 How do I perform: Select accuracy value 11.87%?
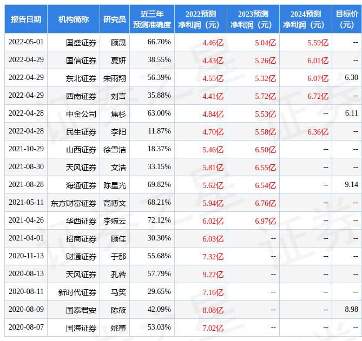tap(159, 131)
